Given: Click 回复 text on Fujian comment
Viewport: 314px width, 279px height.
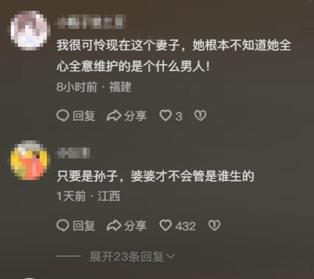Looking at the screenshot, I should click(x=84, y=116).
